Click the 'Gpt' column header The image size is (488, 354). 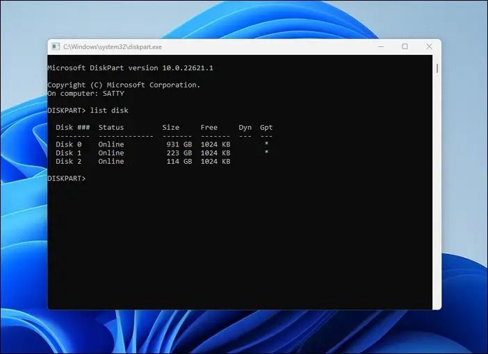[x=266, y=128]
